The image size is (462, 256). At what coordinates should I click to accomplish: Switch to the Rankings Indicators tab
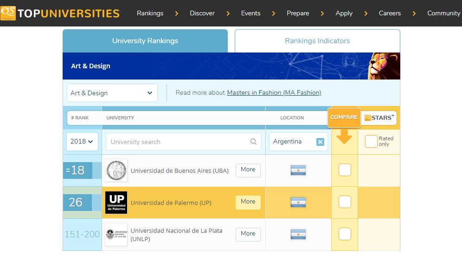[x=317, y=41]
